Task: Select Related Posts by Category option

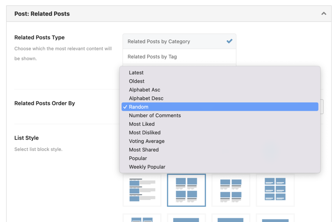Action: (180, 41)
